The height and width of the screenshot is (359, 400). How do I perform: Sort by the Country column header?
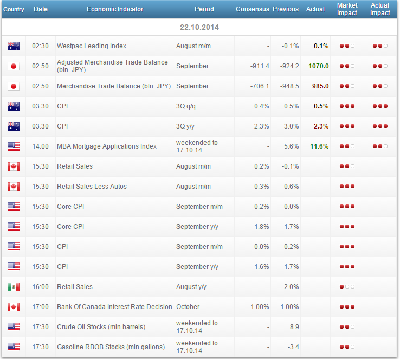tap(14, 9)
